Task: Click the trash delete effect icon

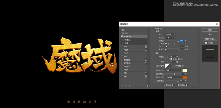Action: [x=148, y=86]
